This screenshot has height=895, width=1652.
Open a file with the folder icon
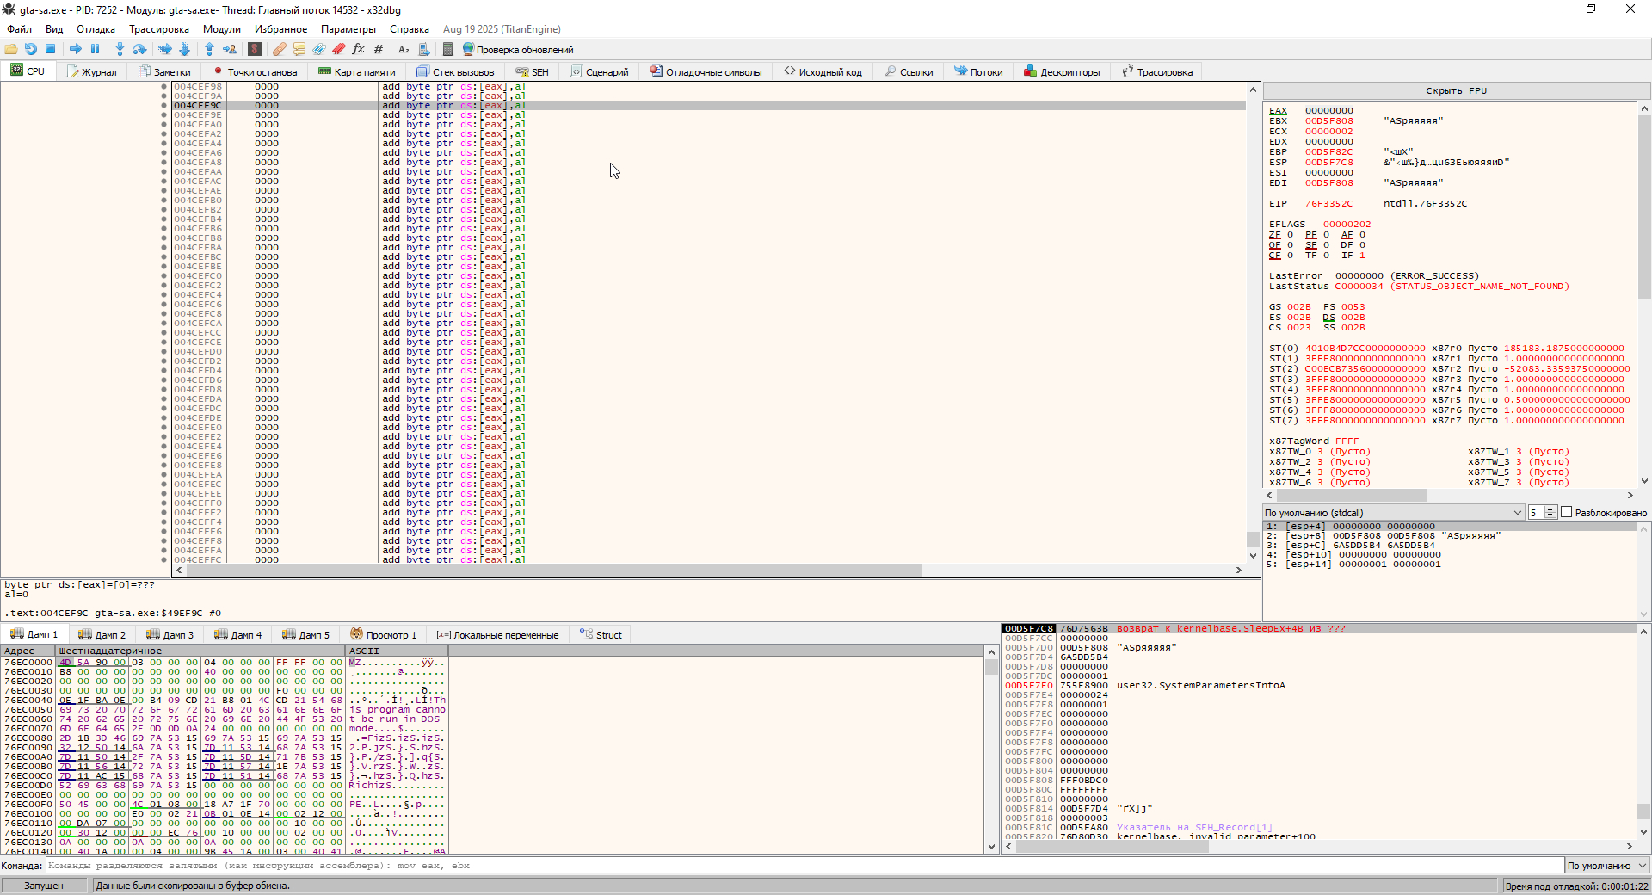tap(11, 49)
